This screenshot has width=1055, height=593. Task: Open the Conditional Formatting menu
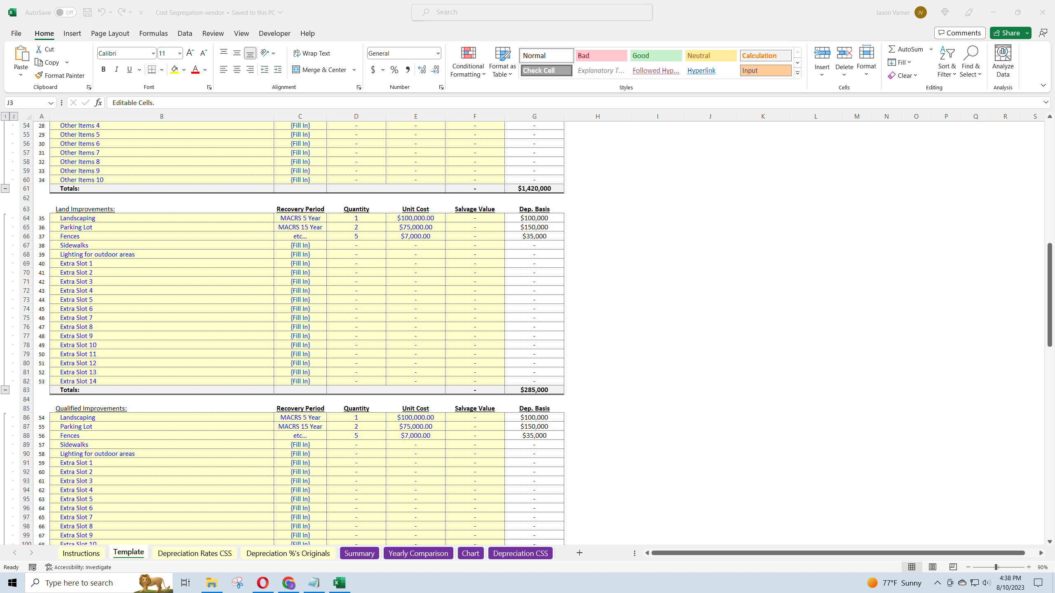(468, 62)
